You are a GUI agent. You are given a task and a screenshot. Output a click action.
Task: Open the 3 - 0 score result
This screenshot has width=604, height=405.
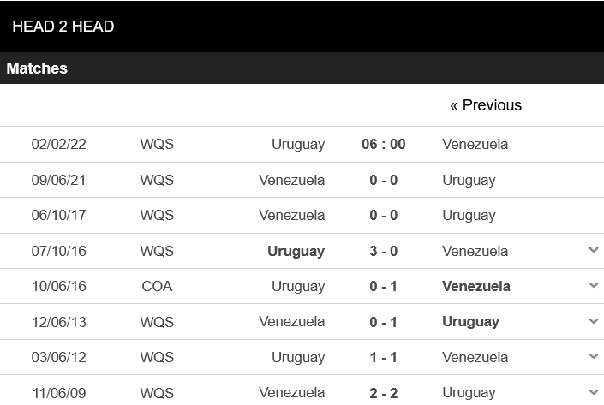click(383, 251)
